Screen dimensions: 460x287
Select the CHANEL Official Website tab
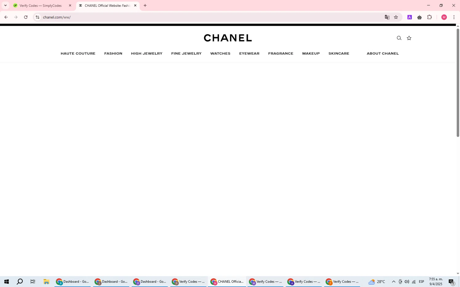[x=107, y=6]
